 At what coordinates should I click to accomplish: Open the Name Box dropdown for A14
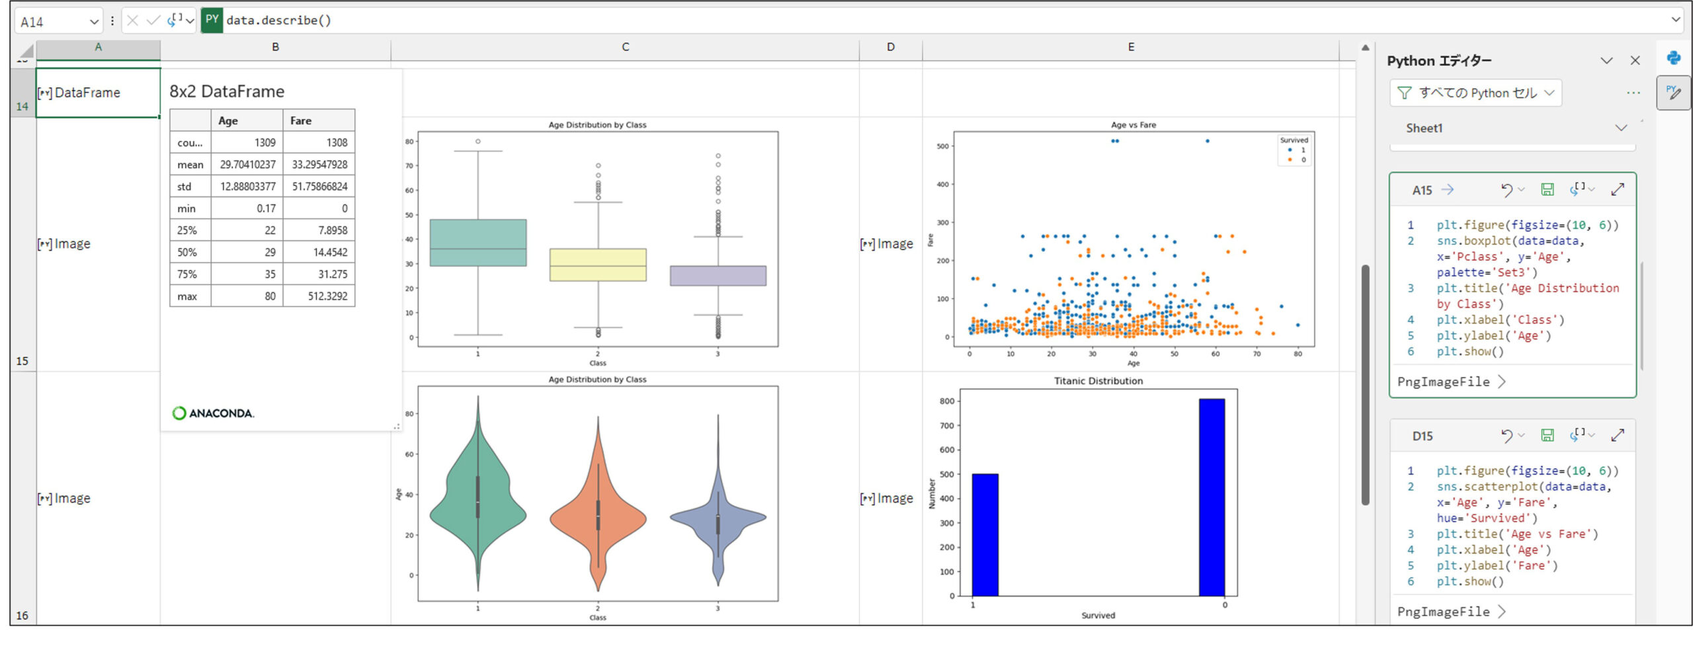click(x=94, y=22)
